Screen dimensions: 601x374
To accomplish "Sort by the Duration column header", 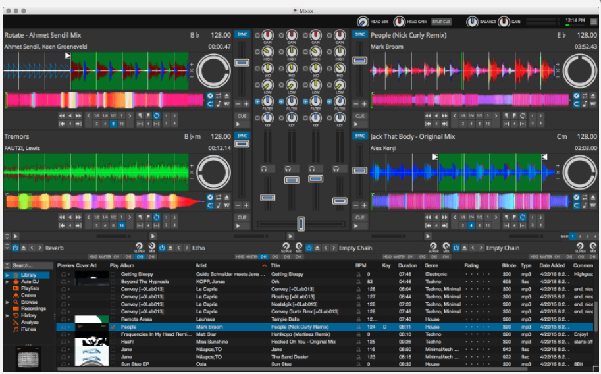I will coord(407,265).
